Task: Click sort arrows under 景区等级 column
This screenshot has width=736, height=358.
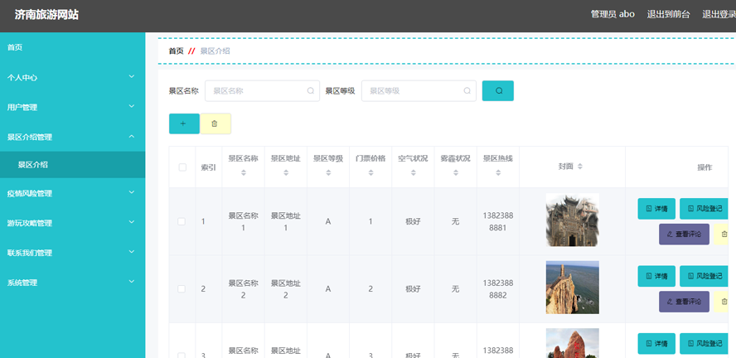Action: 327,173
